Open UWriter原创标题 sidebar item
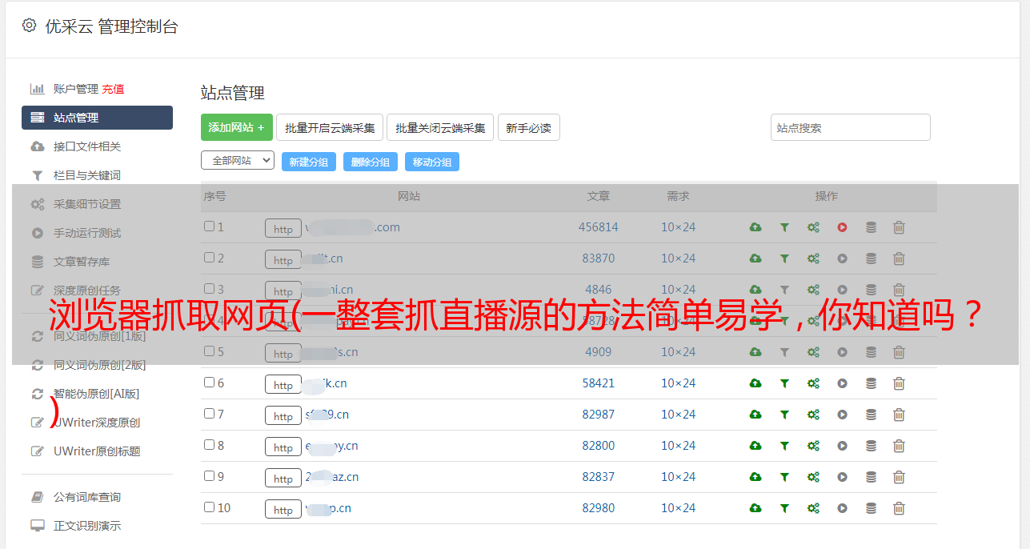 click(x=97, y=451)
